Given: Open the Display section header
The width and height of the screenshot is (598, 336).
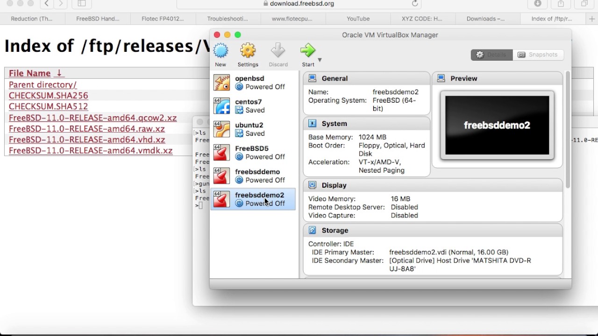Looking at the screenshot, I should 433,185.
